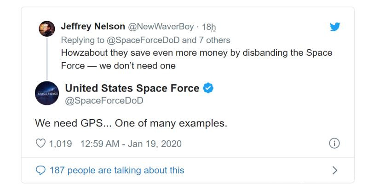
Task: Click the speech bubble reply icon
Action: click(40, 170)
